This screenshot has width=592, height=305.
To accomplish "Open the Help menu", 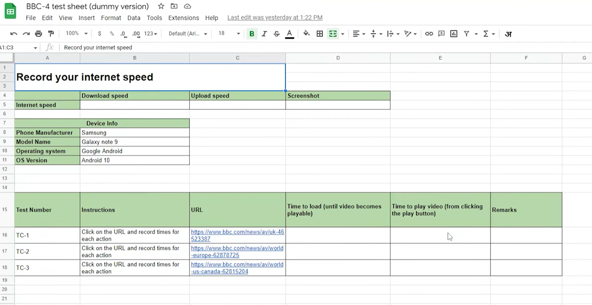I will coord(211,18).
